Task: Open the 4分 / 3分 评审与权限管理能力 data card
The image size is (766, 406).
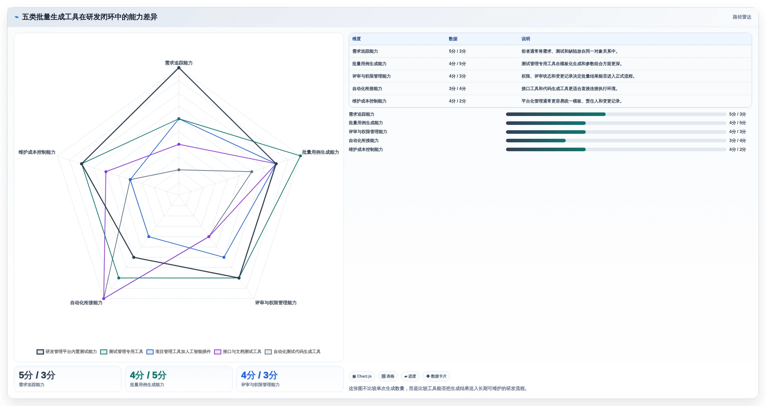Action: 290,379
